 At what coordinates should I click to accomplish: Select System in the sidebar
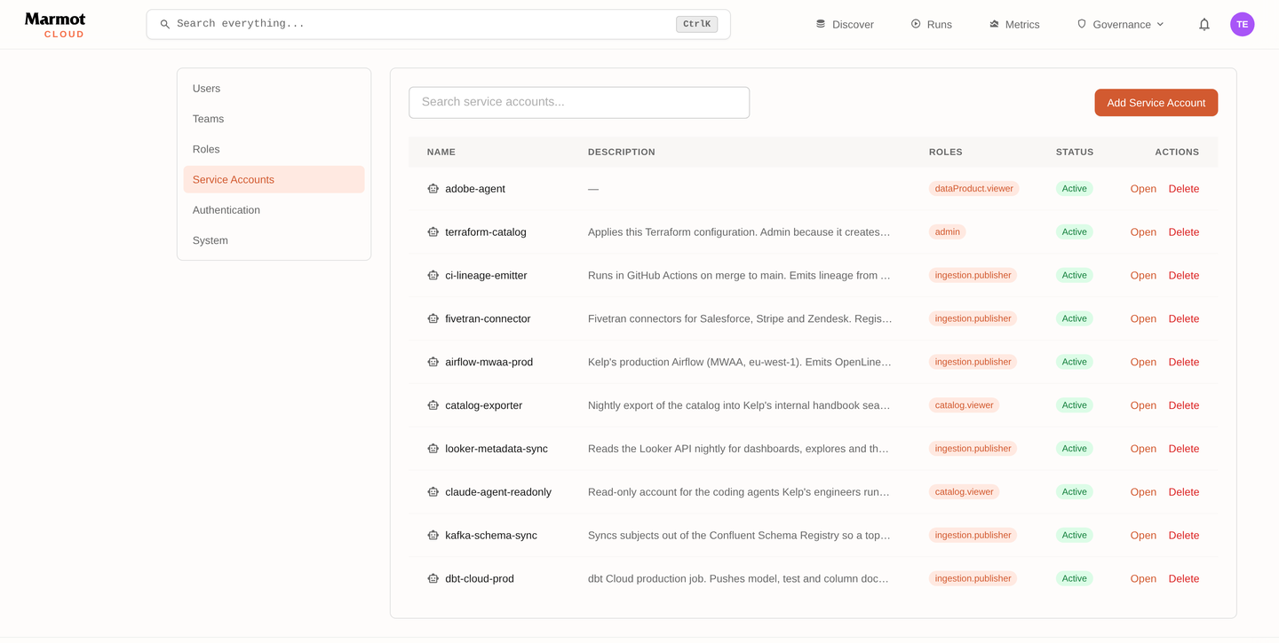(x=274, y=240)
